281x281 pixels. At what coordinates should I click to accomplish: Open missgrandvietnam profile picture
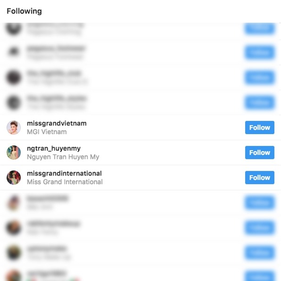[x=14, y=128]
